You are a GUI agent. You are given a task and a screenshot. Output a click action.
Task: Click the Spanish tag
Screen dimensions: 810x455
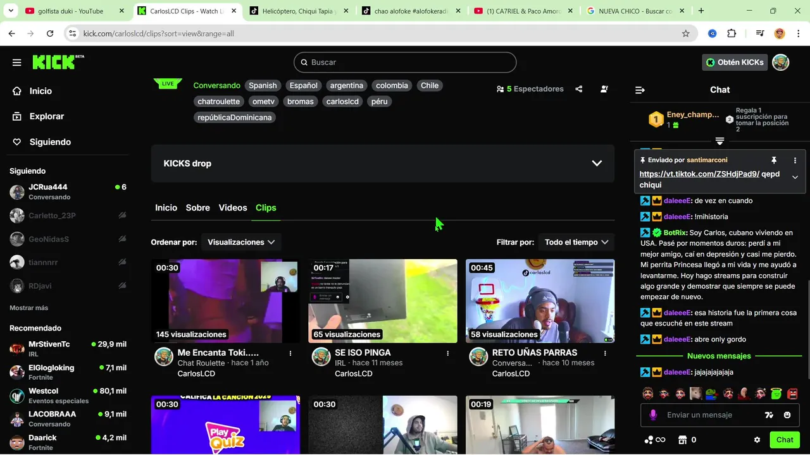263,85
